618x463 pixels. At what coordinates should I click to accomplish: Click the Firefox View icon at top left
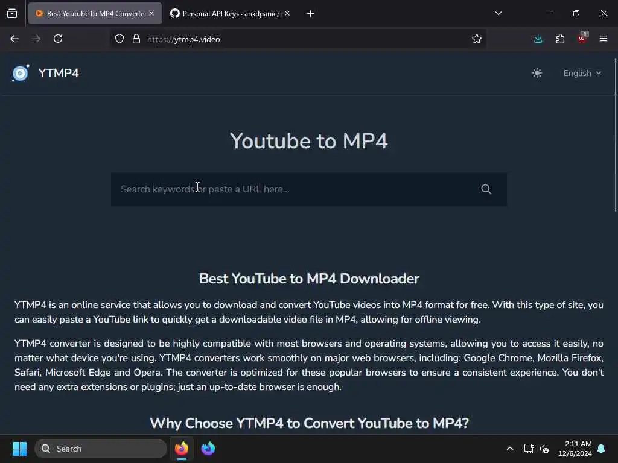(x=12, y=14)
